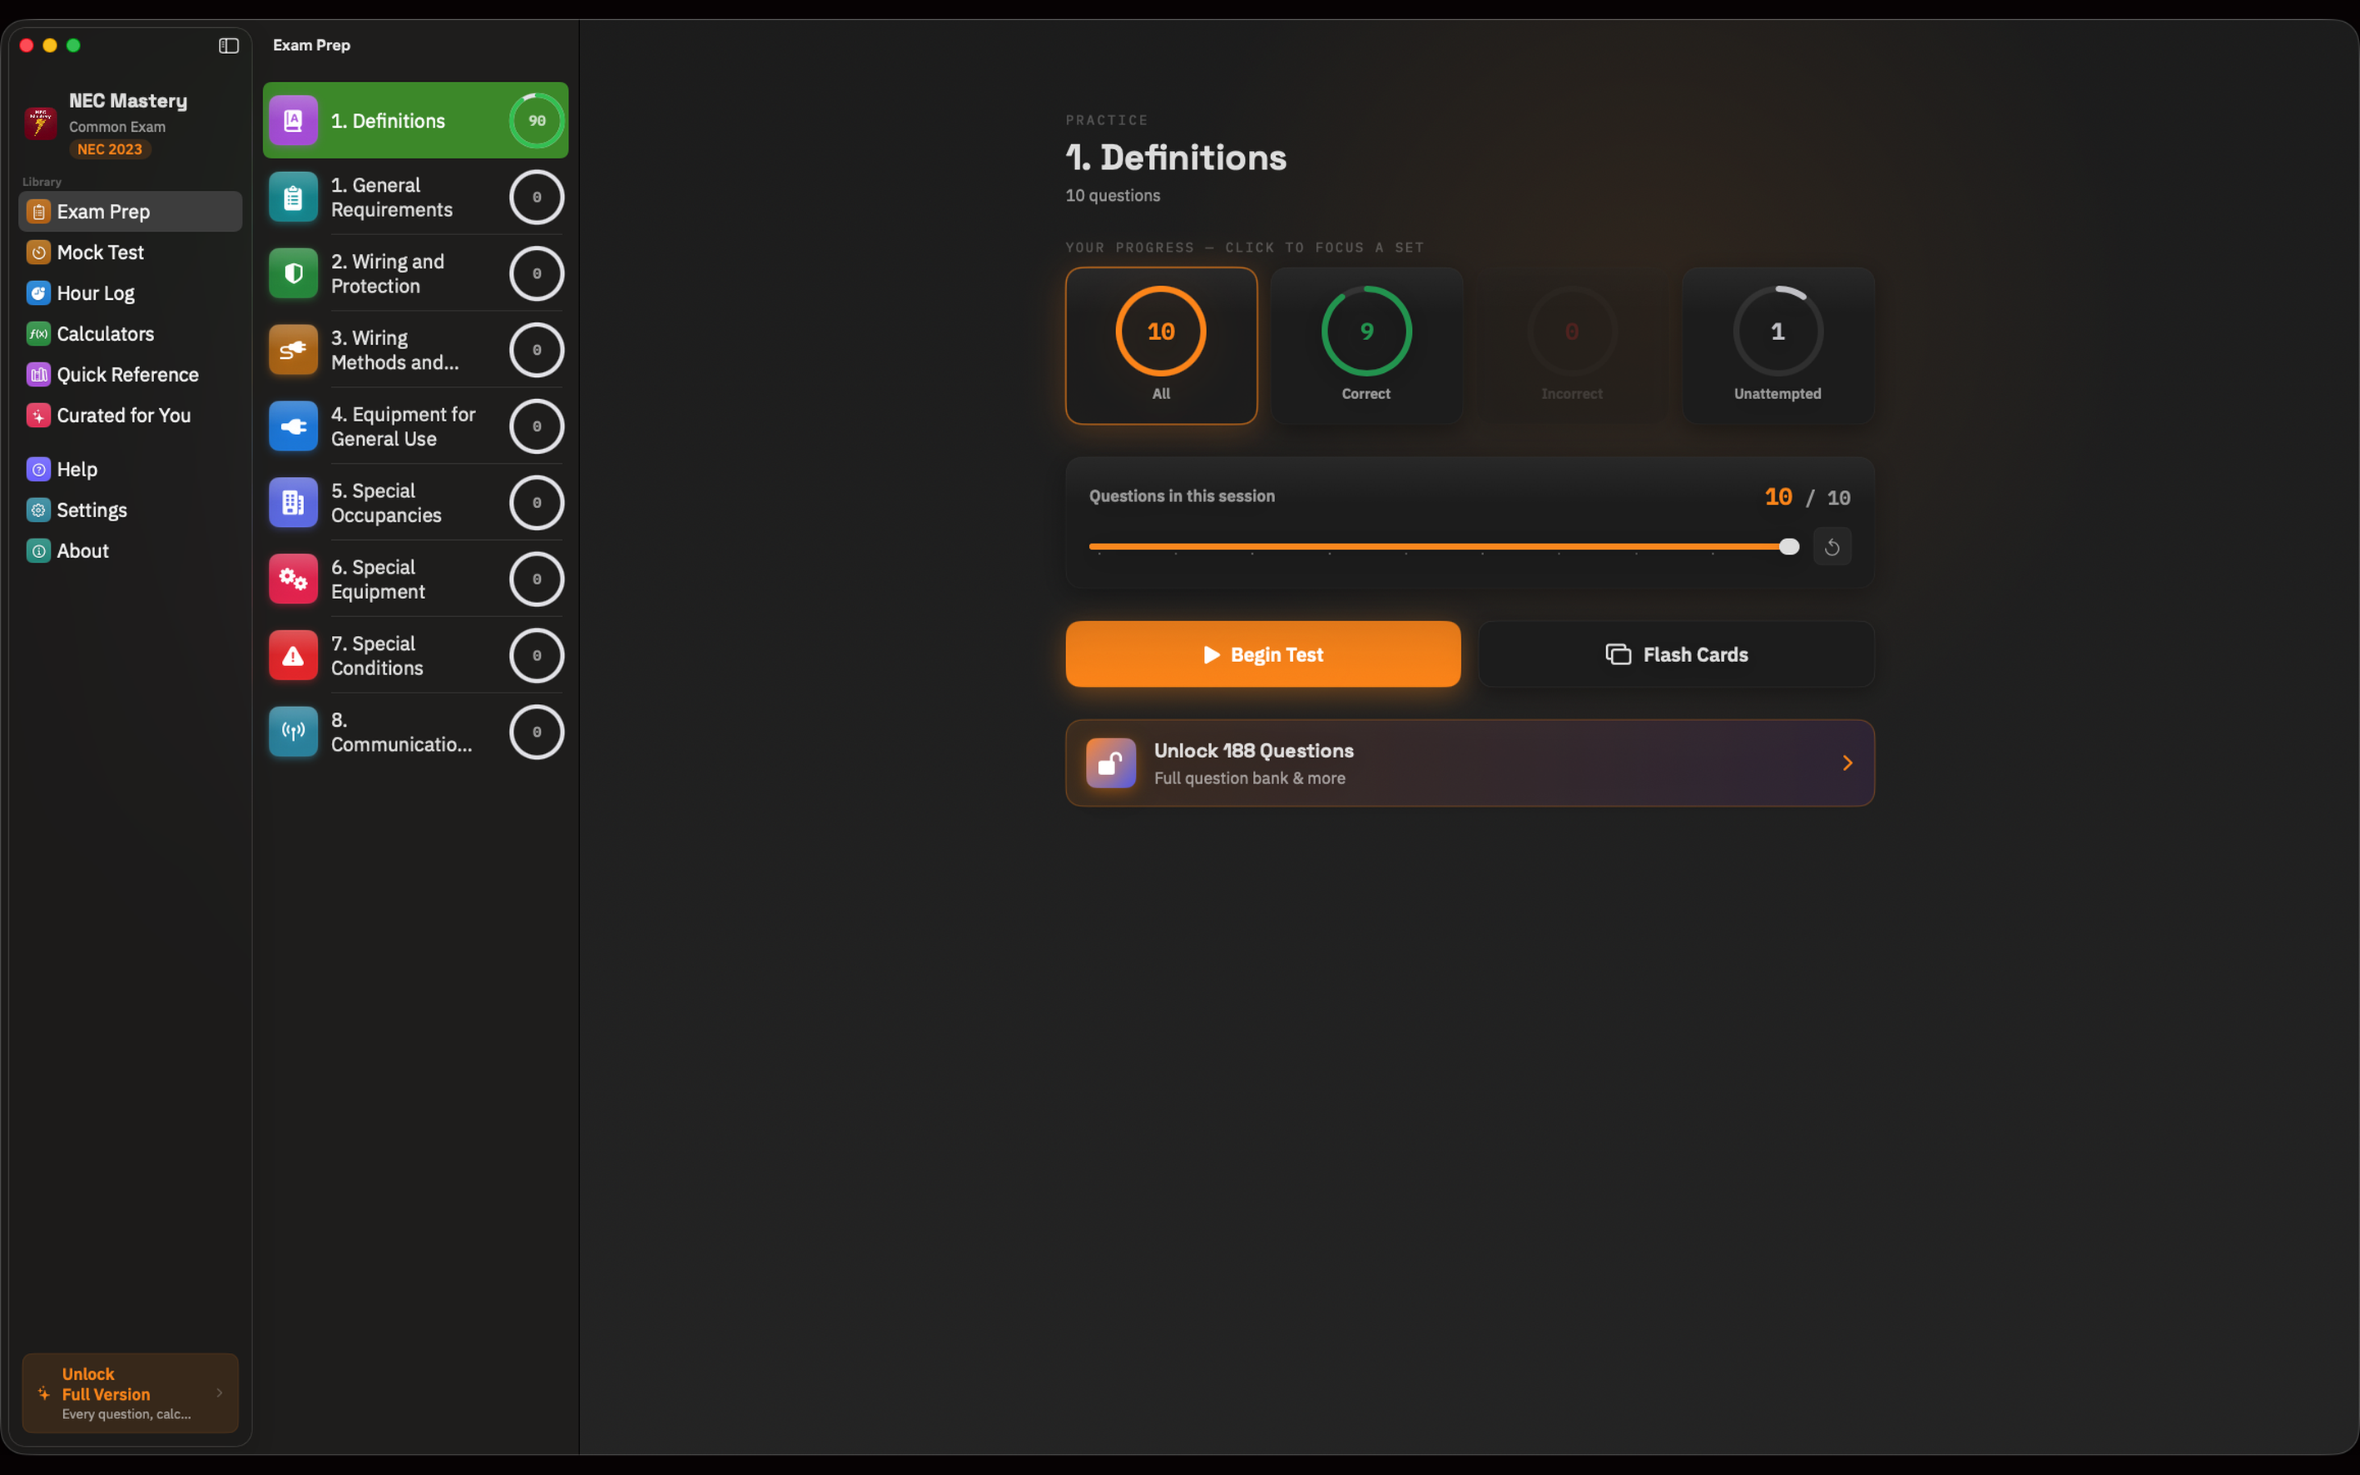Click the purple Definitions chapter icon

pyautogui.click(x=293, y=121)
